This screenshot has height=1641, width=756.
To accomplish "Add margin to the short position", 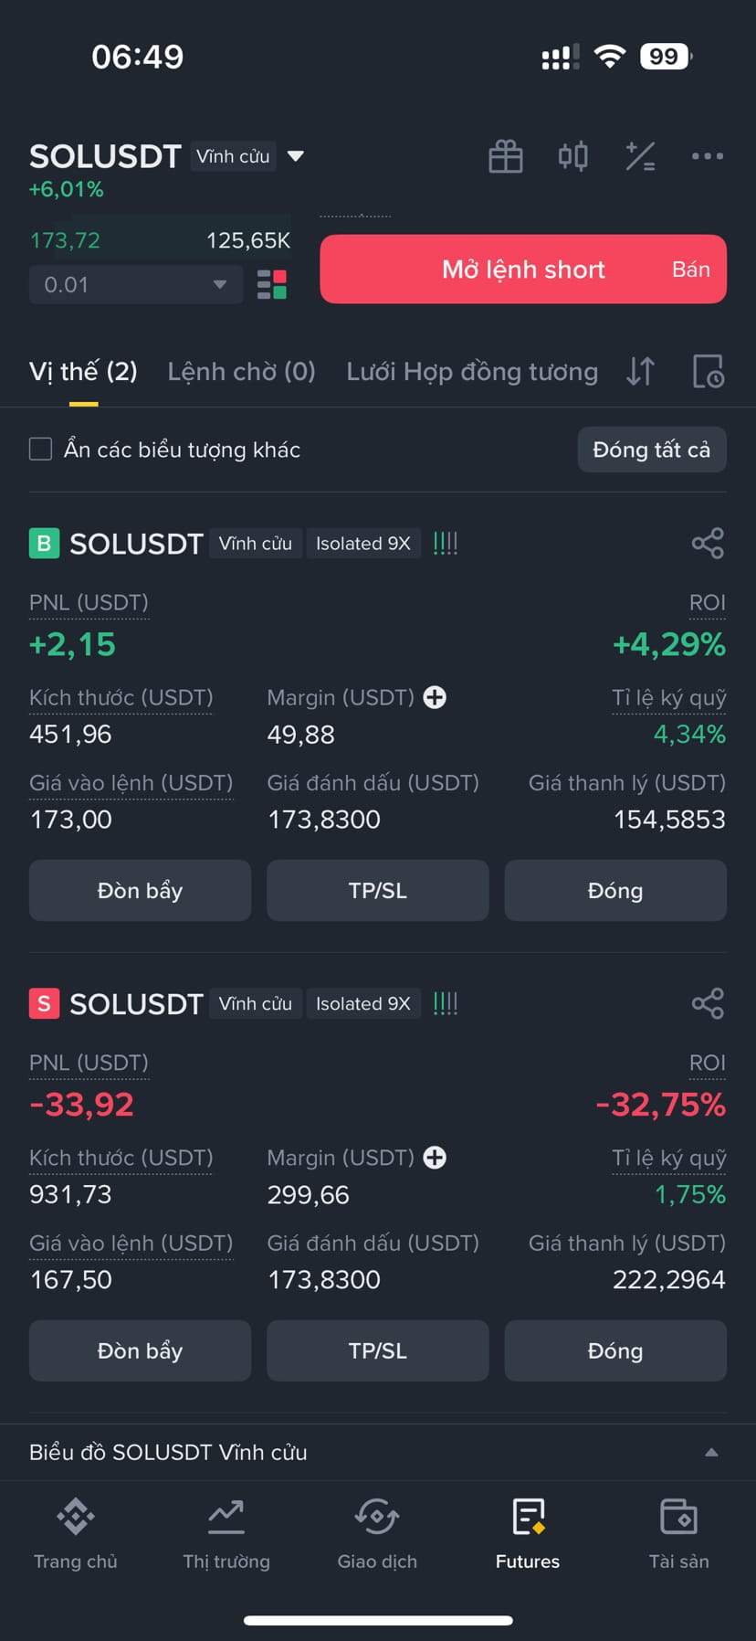I will point(436,1158).
